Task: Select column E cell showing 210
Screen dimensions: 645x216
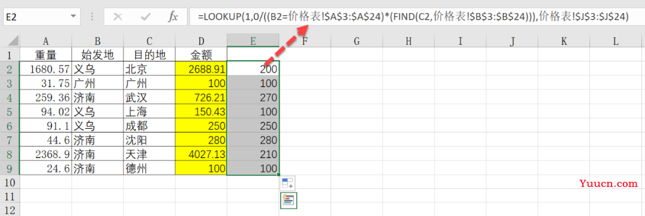Action: coord(253,154)
